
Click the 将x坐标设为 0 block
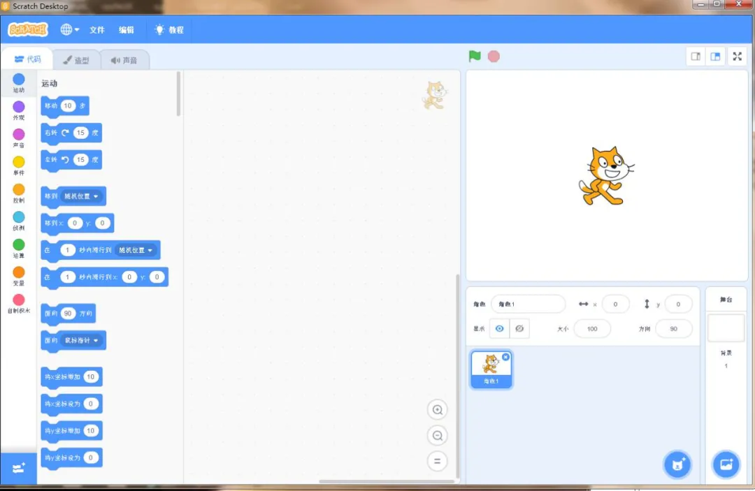pos(71,404)
